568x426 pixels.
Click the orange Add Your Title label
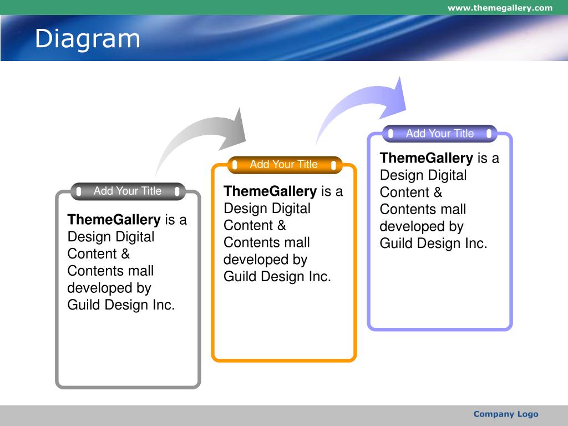283,164
